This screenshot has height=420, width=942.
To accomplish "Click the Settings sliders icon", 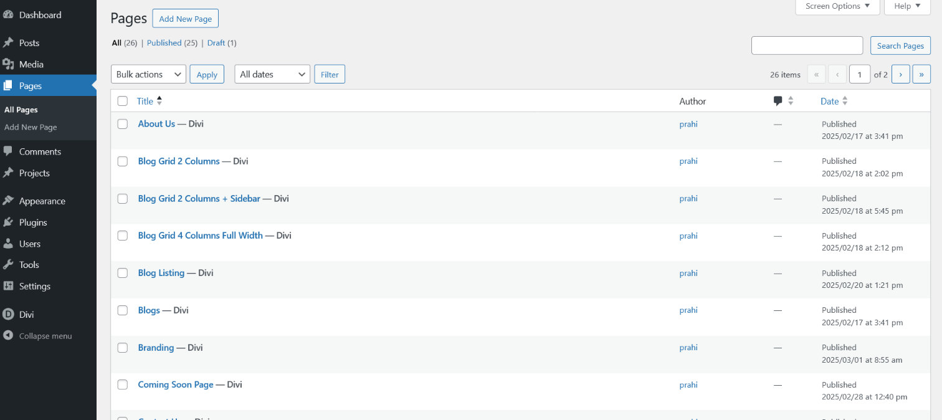I will 8,286.
